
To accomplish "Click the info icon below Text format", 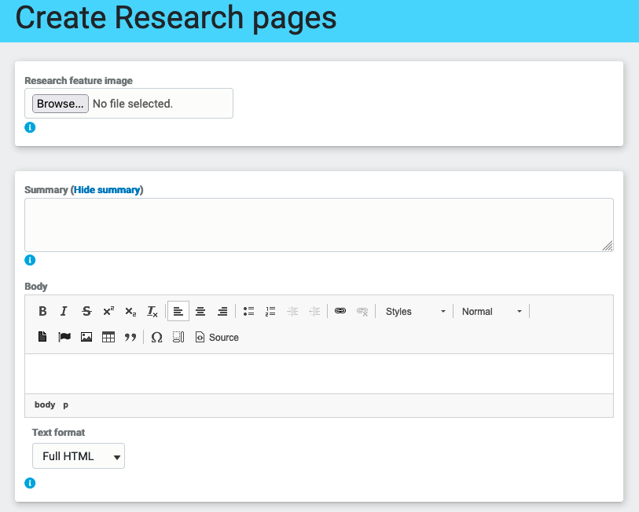I will coord(30,483).
